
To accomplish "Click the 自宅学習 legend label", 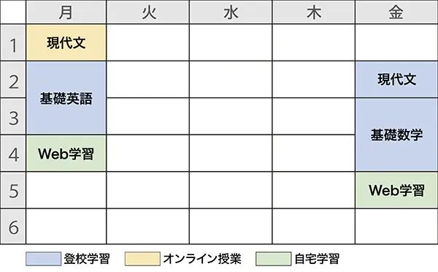I will (317, 259).
